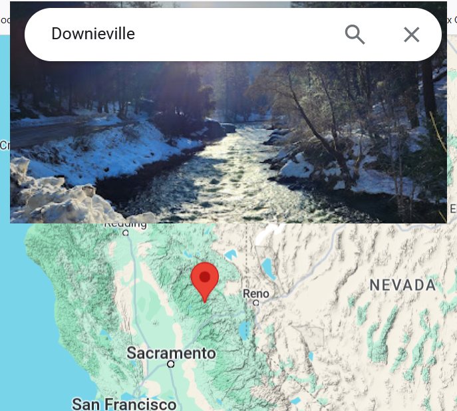Clear the search with the X icon

tap(412, 35)
